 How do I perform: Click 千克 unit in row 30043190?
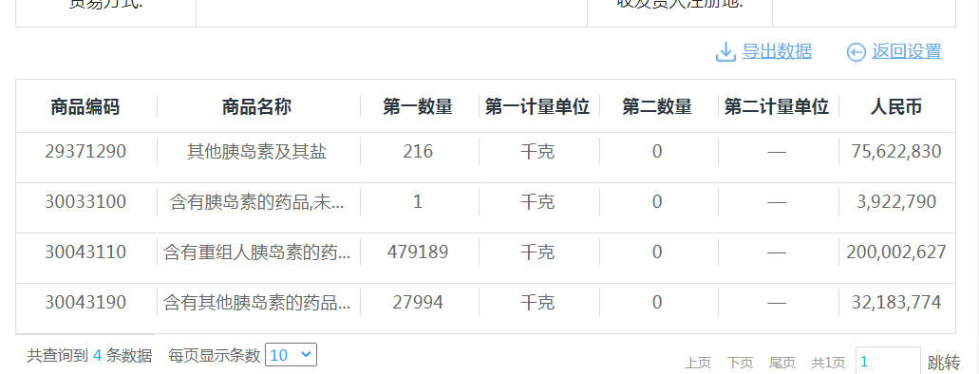537,302
